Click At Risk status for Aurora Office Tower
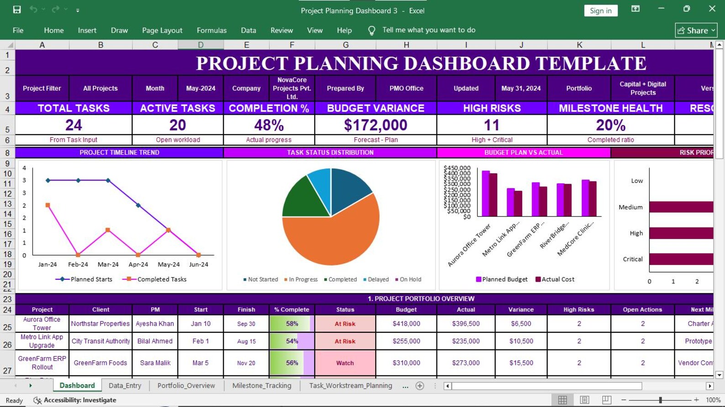Image resolution: width=725 pixels, height=407 pixels. 345,324
